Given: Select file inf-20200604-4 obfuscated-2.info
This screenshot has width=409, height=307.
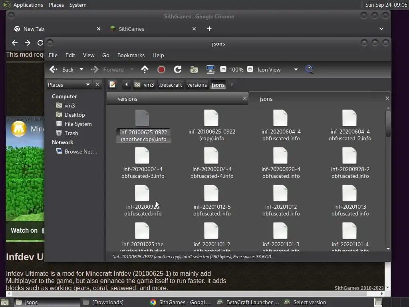Looking at the screenshot, I should tap(350, 126).
